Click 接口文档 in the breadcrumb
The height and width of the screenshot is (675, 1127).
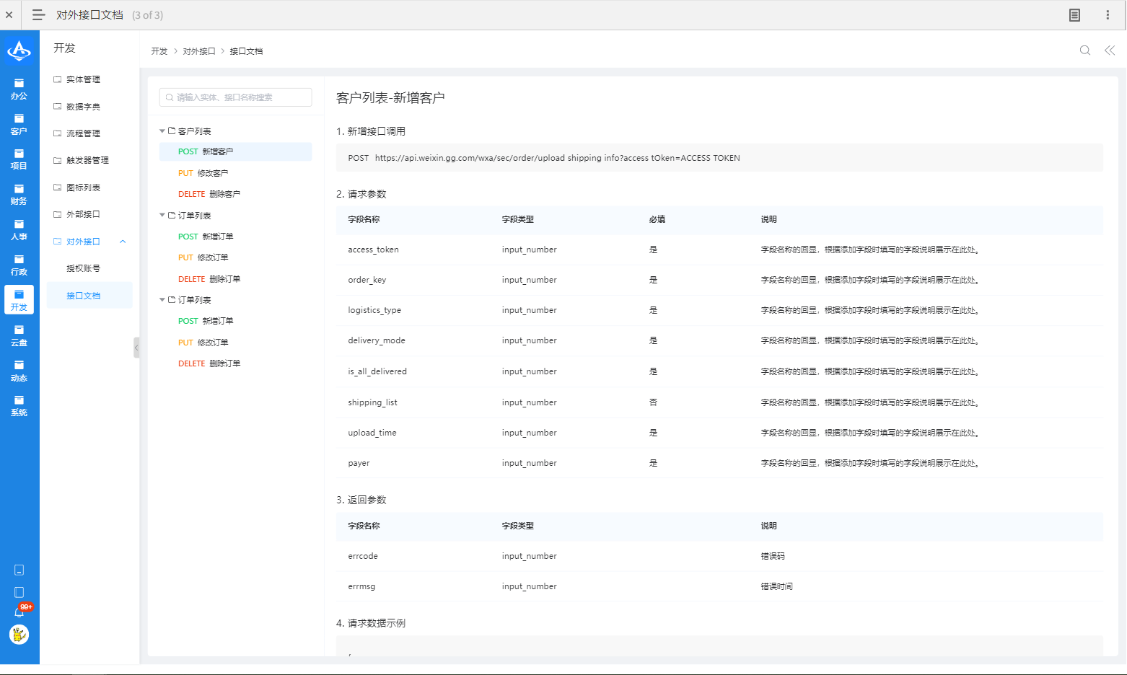tap(246, 51)
